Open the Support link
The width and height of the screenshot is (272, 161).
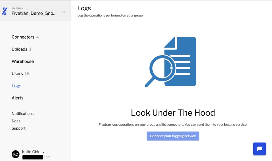19,128
